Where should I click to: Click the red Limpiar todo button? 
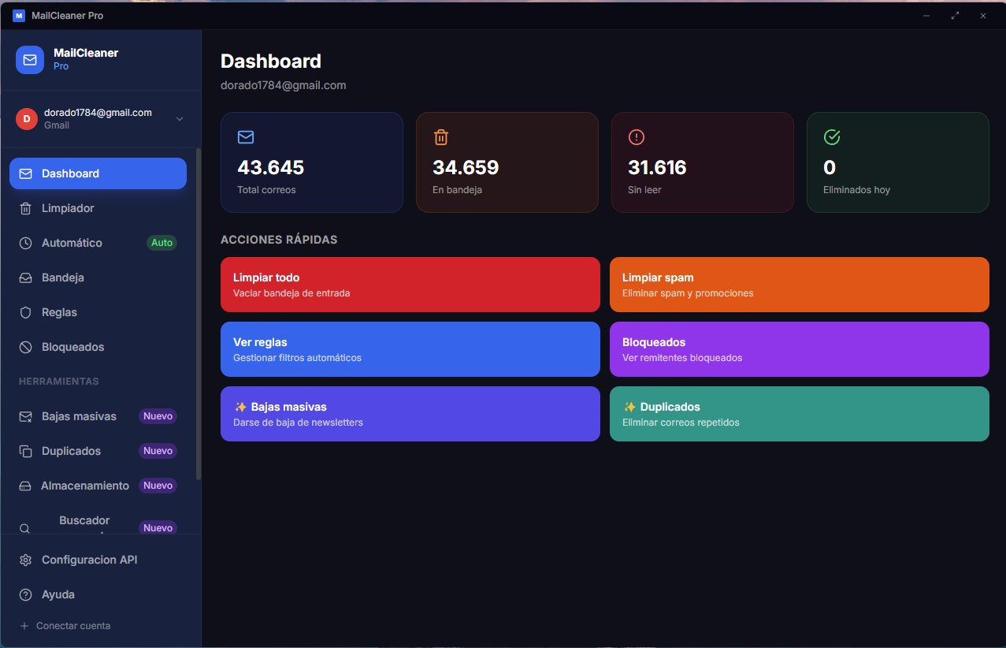(410, 285)
